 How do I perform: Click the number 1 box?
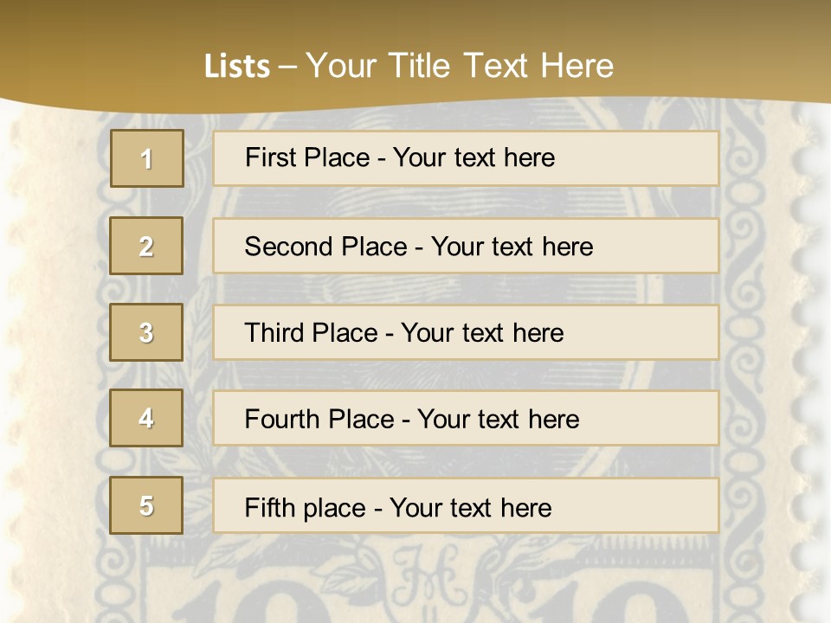tap(146, 158)
